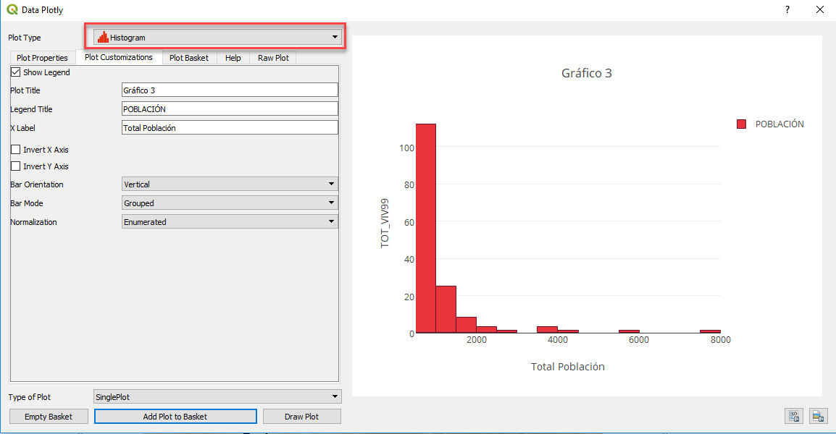The width and height of the screenshot is (836, 434).
Task: Open the Bar Mode dropdown
Action: tap(331, 203)
